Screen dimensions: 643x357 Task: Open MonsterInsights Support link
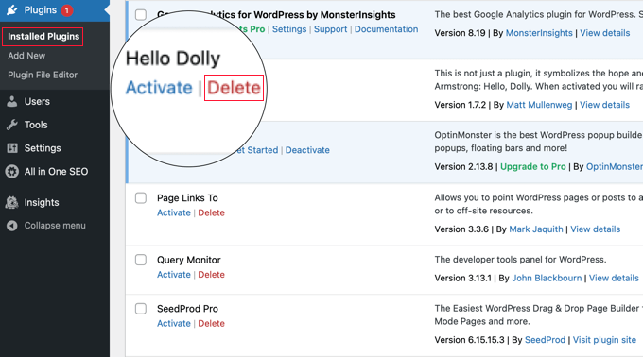(x=330, y=29)
